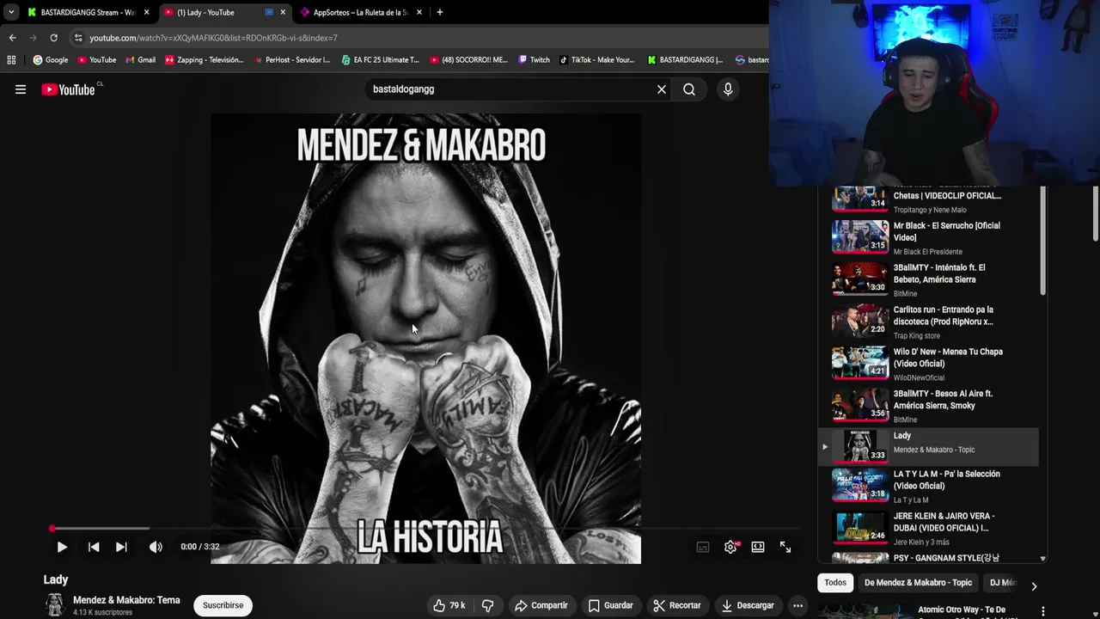Run search with magnifier button
Image resolution: width=1100 pixels, height=619 pixels.
(689, 89)
